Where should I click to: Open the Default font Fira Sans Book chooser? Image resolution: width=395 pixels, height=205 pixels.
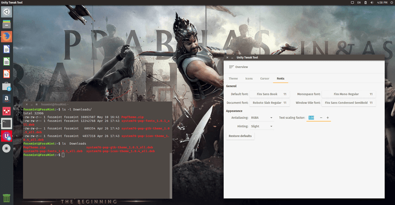(x=269, y=94)
